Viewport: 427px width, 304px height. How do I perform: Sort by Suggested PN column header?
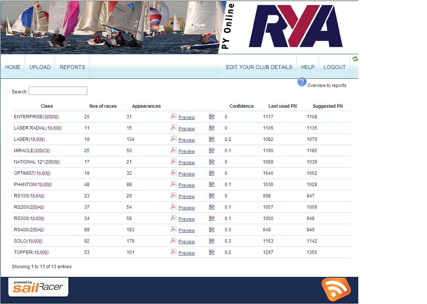pos(328,106)
